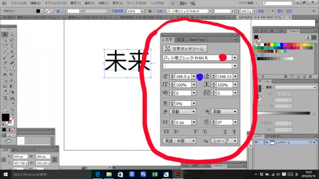Select the Eraser tool
319x179 pixels.
pos(12,63)
